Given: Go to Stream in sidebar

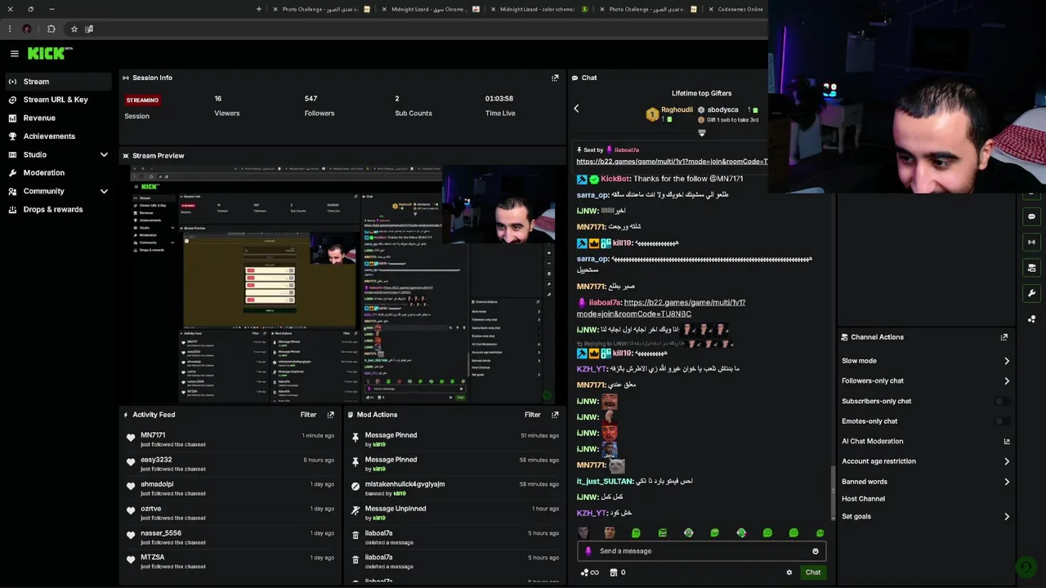Looking at the screenshot, I should pyautogui.click(x=57, y=82).
